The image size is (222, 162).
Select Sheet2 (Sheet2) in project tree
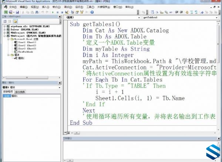click(27, 45)
